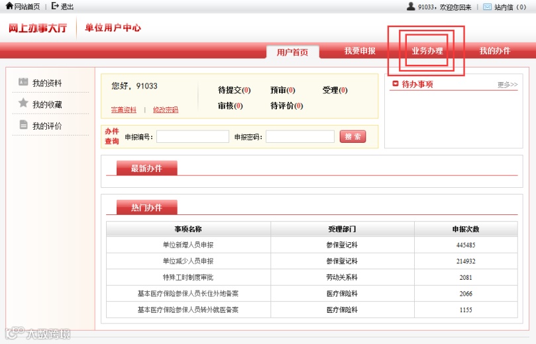The height and width of the screenshot is (344, 536).
Task: Open the 我要申报 tab
Action: [360, 51]
